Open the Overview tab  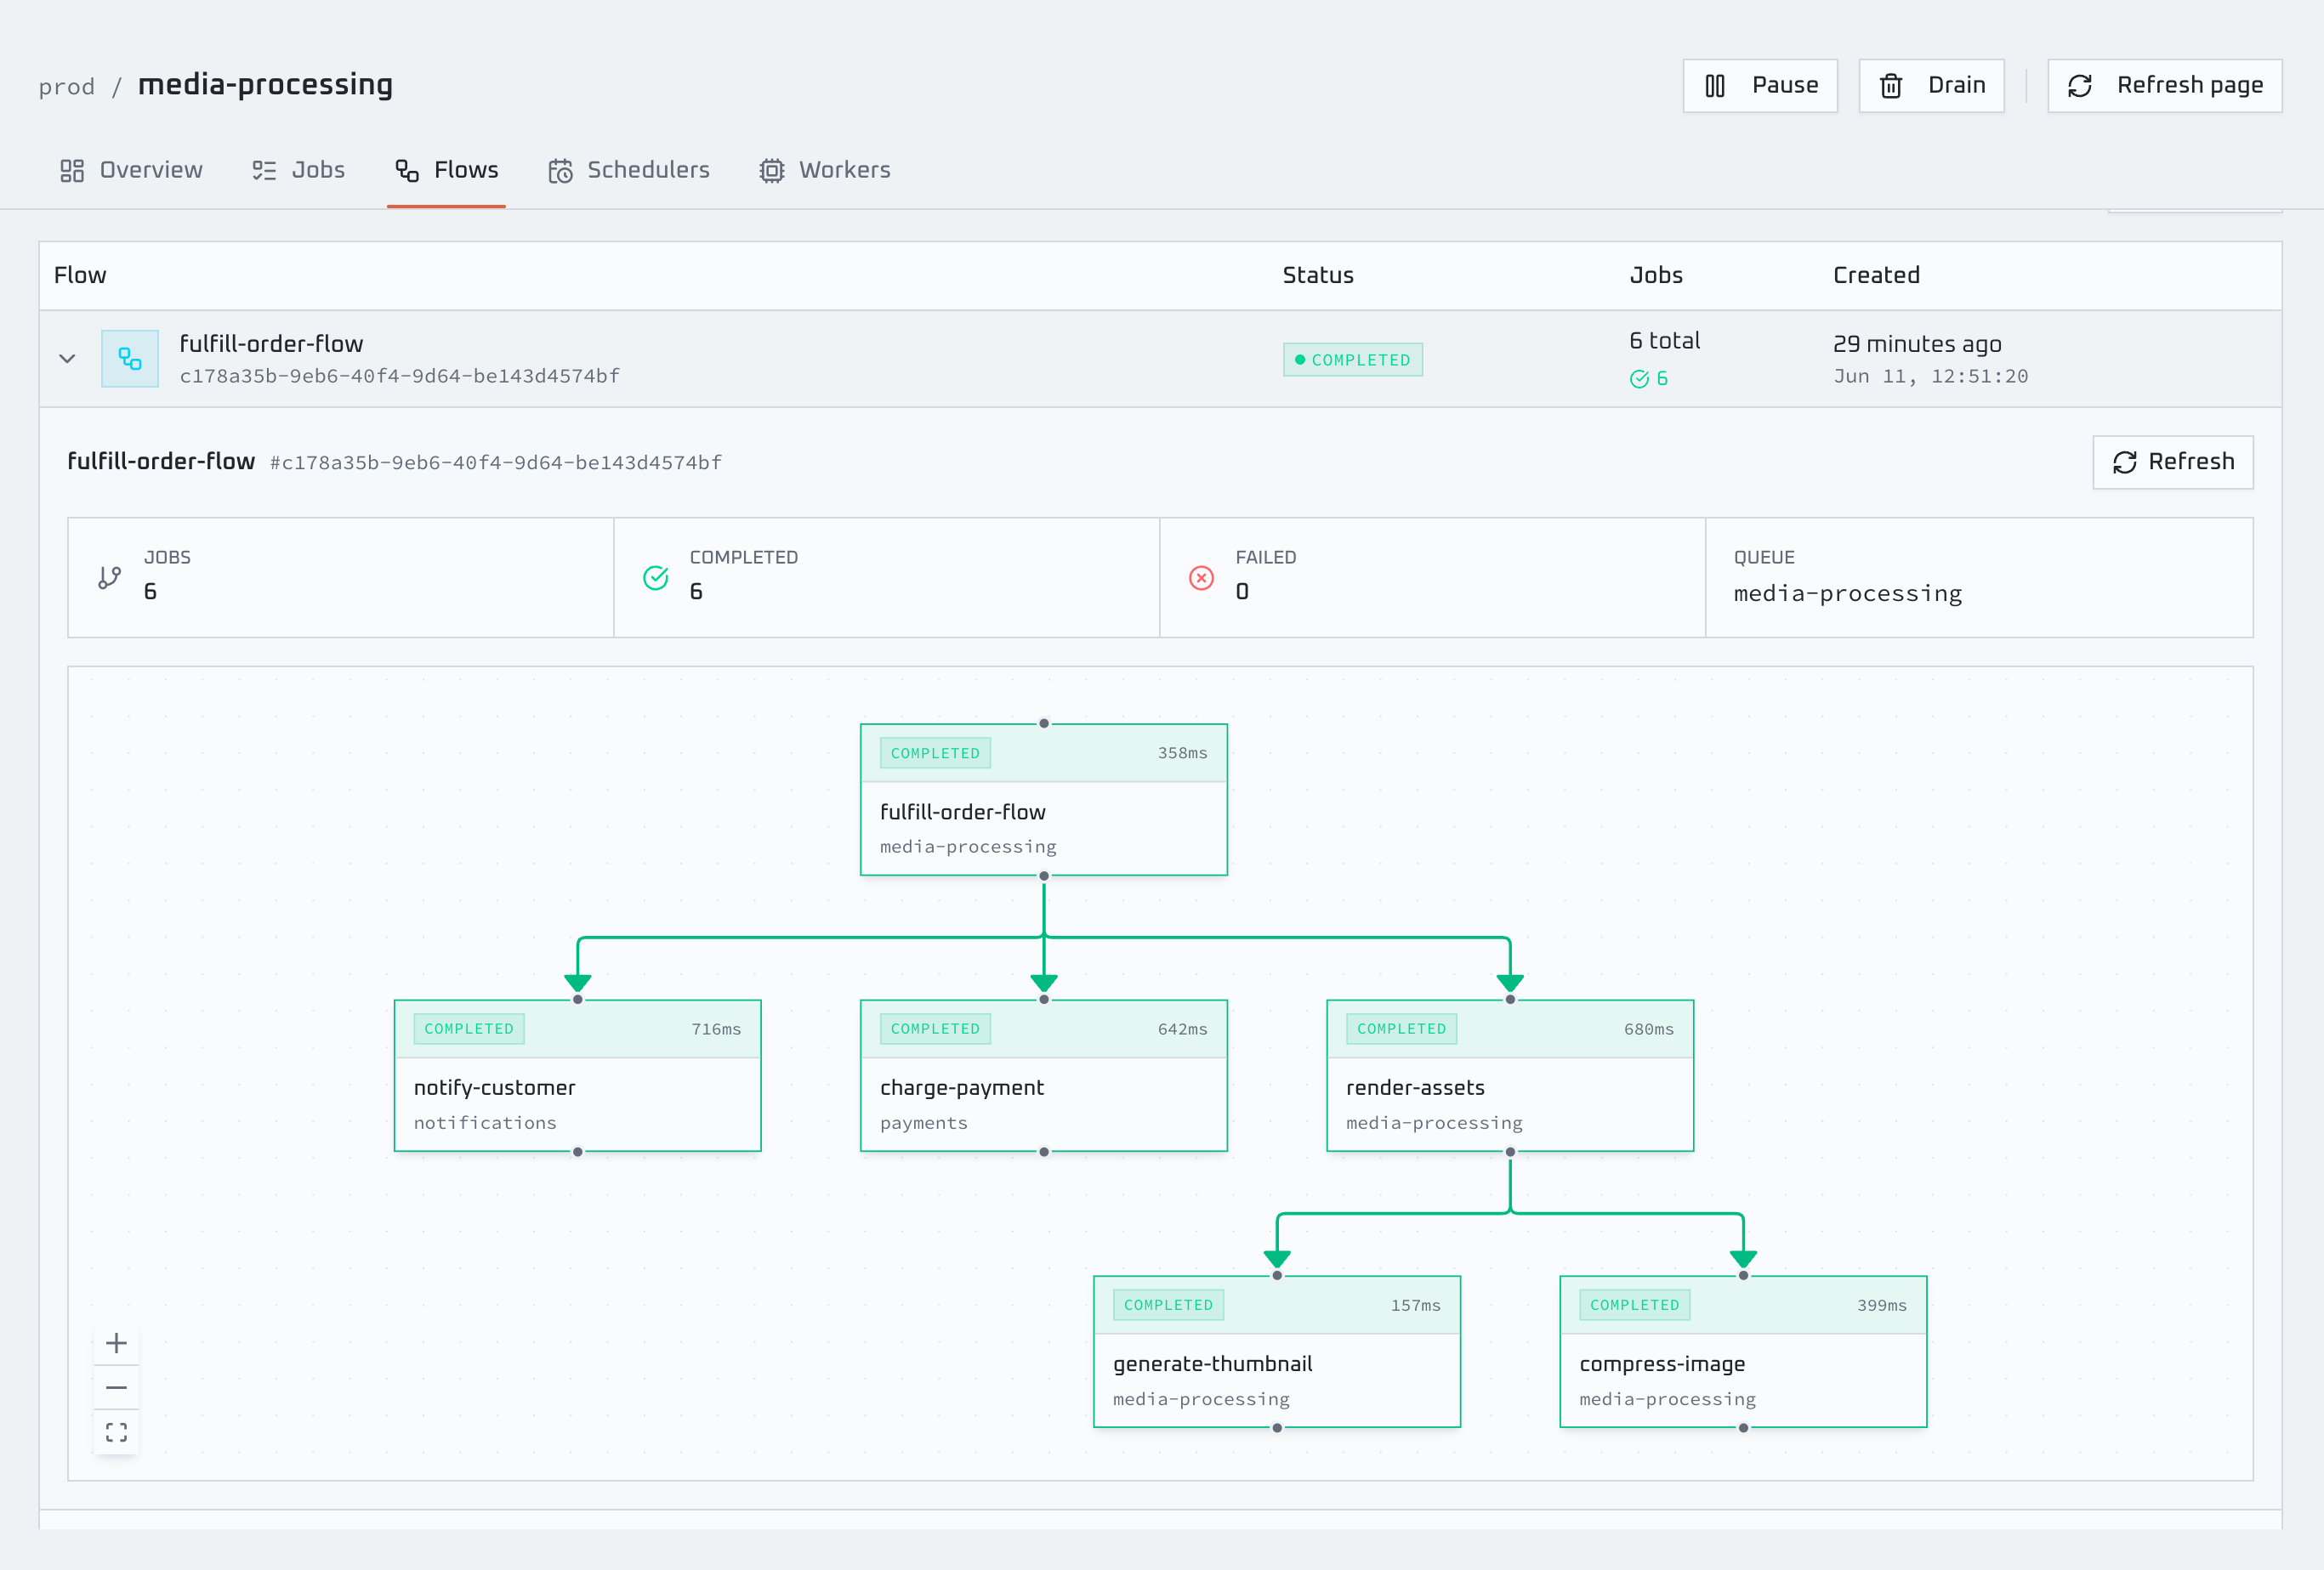click(131, 170)
